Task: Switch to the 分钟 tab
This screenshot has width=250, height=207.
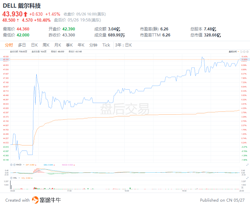Action: coord(93,45)
